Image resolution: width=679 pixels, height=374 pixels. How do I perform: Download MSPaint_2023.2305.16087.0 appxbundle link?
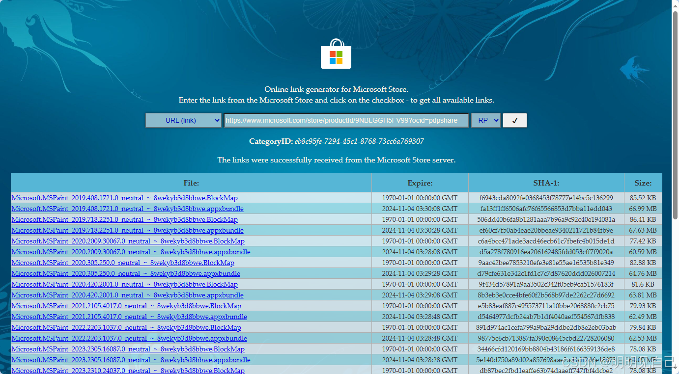(131, 360)
